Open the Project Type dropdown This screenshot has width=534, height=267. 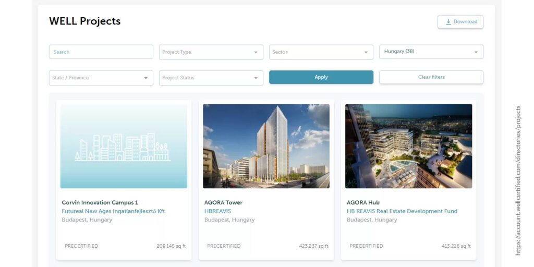tap(211, 52)
